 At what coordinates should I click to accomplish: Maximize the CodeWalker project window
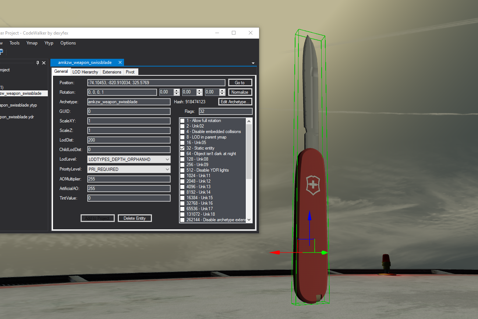point(233,33)
